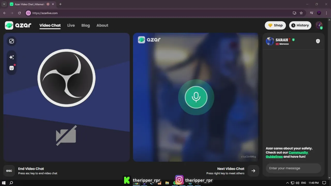Screen dimensions: 331x186
Task: Click the Next Video Chat arrow button
Action: 253,171
